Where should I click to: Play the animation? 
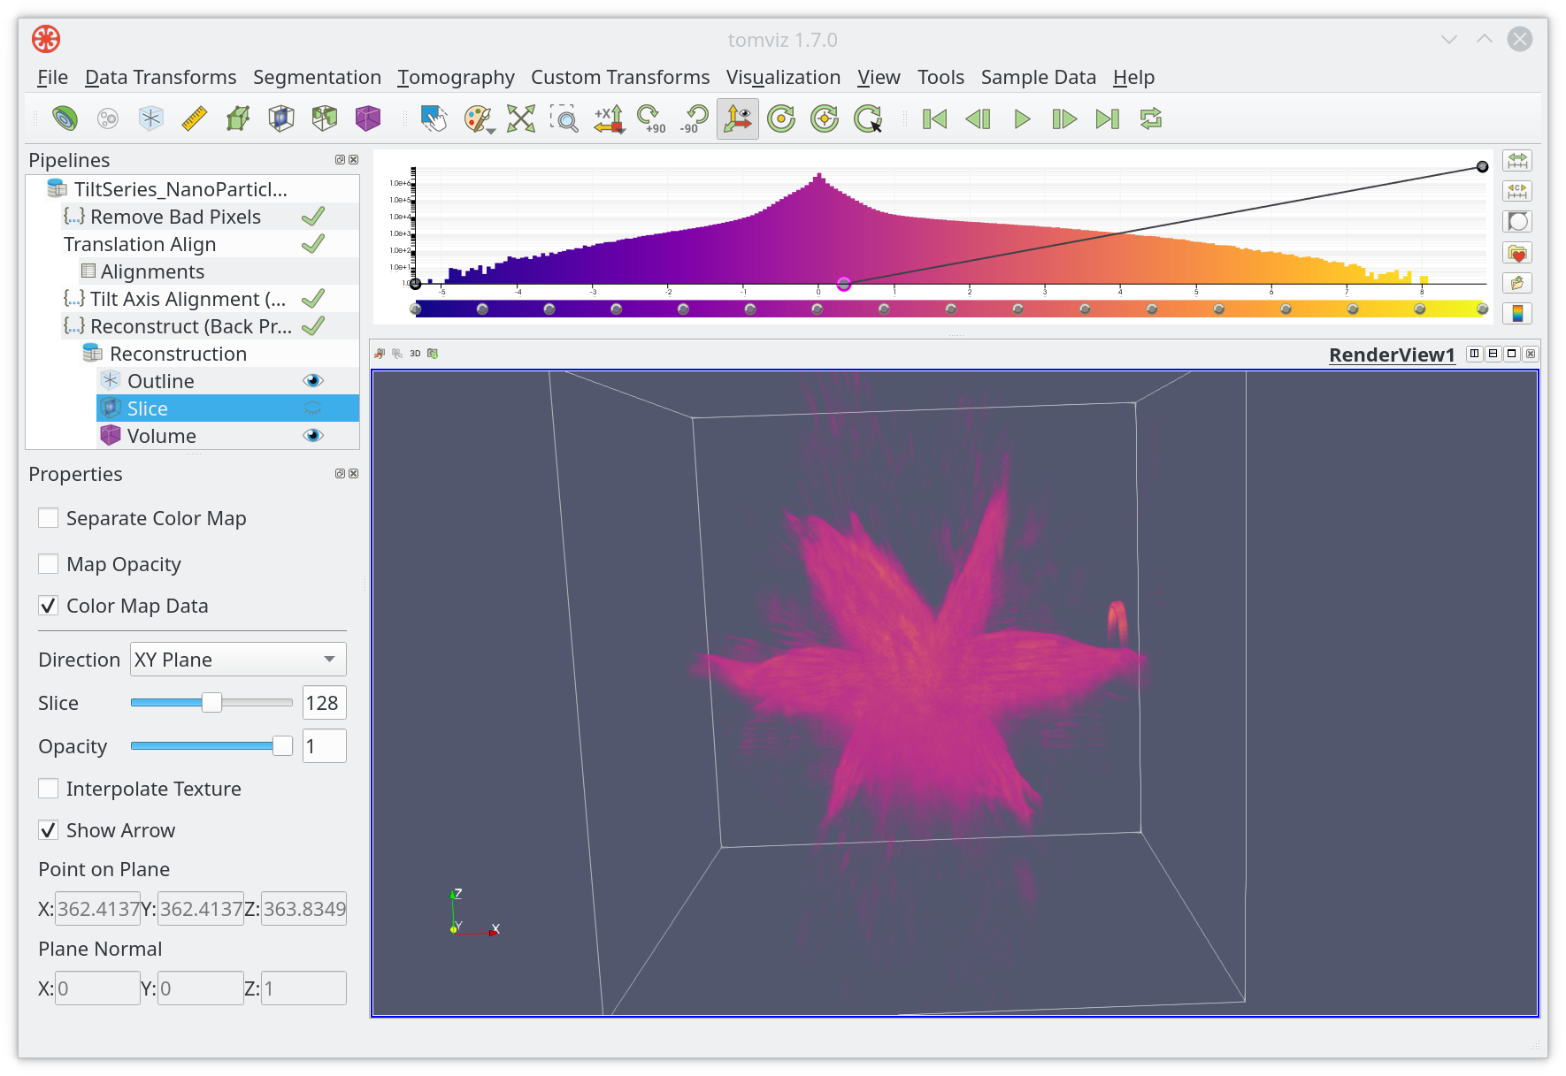point(1022,118)
